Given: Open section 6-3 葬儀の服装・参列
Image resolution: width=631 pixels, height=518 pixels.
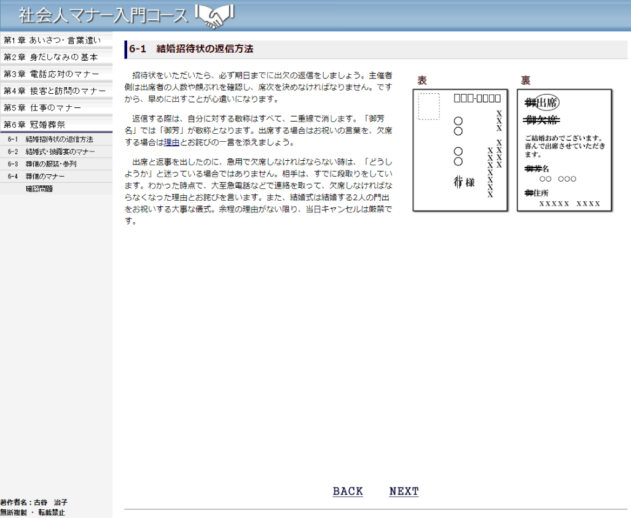Looking at the screenshot, I should (x=51, y=164).
